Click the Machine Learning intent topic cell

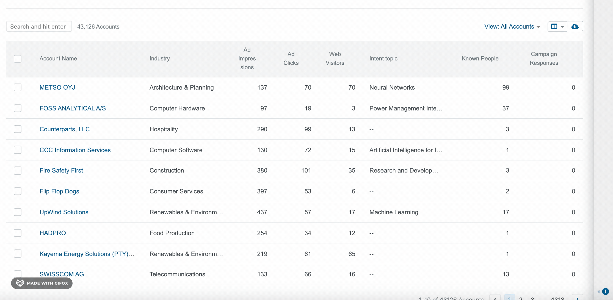394,212
